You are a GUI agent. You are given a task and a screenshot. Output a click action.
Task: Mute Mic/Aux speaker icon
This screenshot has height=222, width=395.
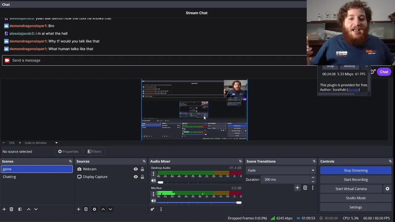click(x=153, y=201)
